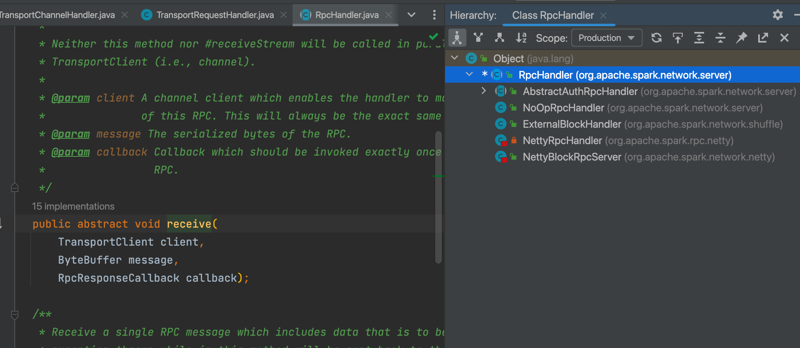The image size is (800, 348).
Task: Export hierarchy to text file
Action: (x=763, y=38)
